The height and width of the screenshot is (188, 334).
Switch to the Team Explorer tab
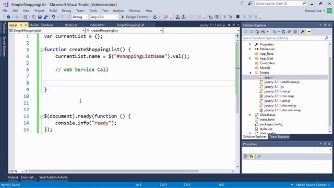[x=279, y=137]
